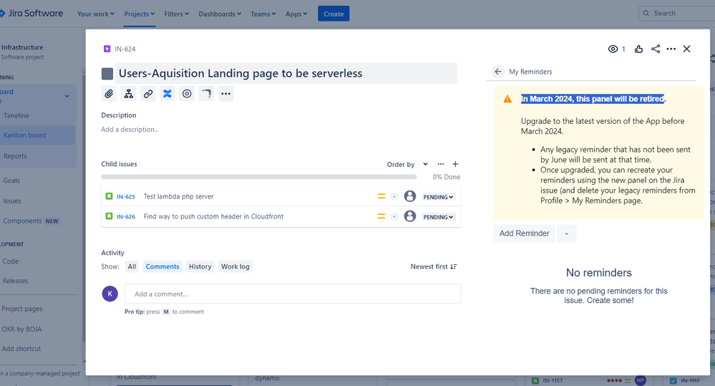
Task: Open the Order by dropdown for child issues
Action: point(407,164)
